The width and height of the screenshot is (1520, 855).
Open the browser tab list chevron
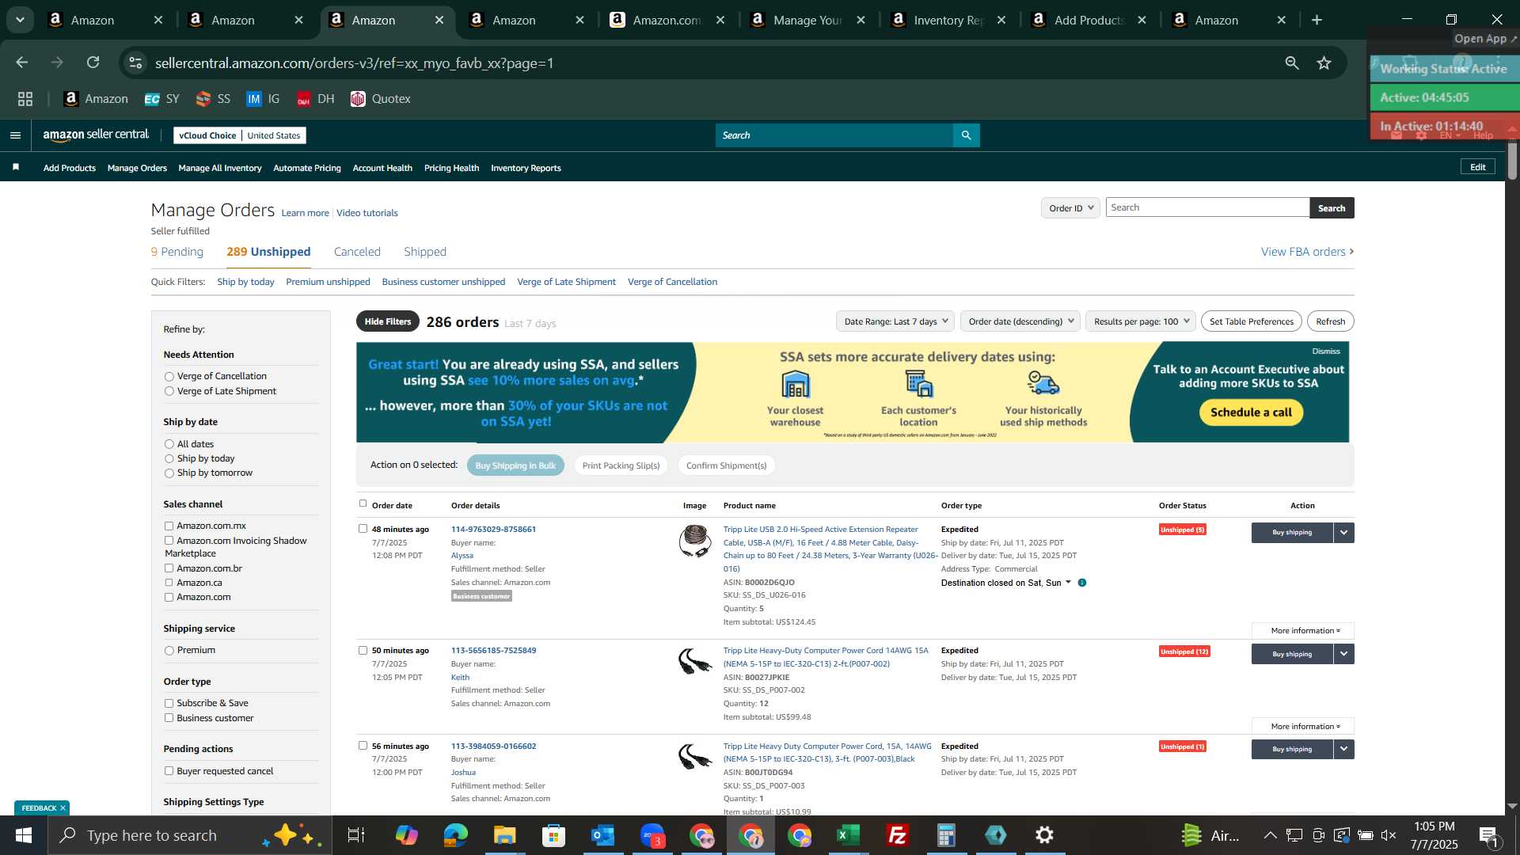20,20
